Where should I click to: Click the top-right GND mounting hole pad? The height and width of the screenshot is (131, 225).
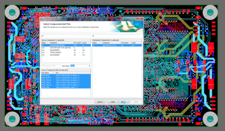(210, 12)
